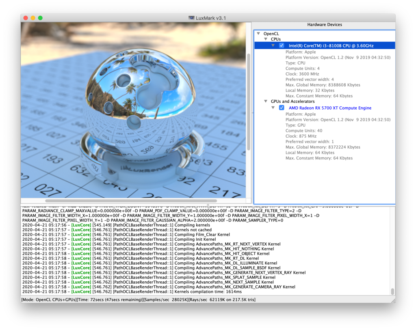Select the 'Clock: 3600 MHz' row
416x330 pixels.
tap(302, 74)
